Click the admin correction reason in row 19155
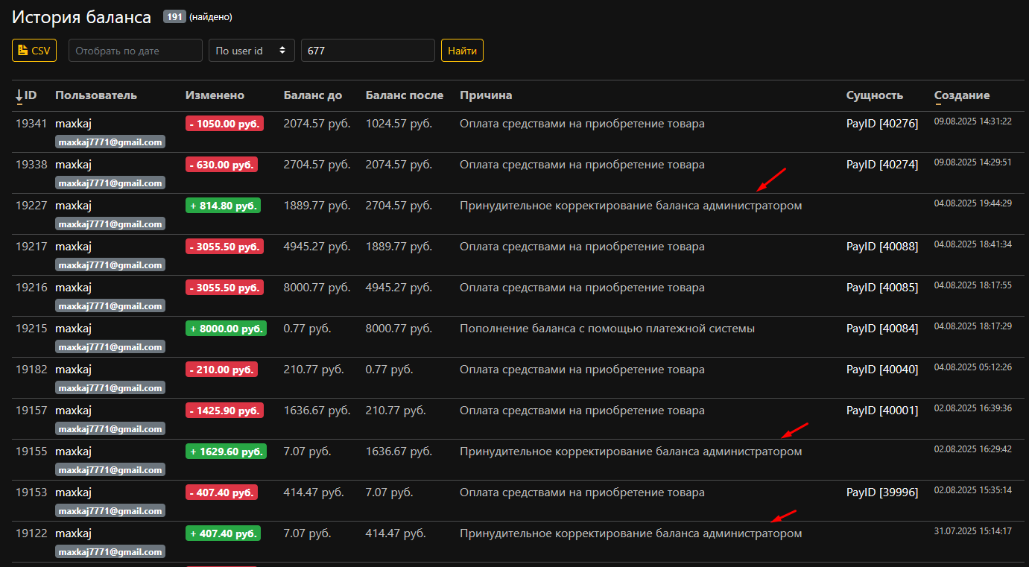The height and width of the screenshot is (567, 1029). pos(631,452)
